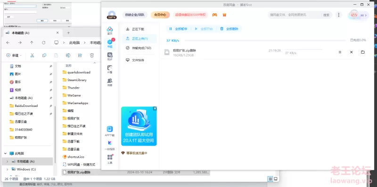Click the 极限扩张.zip file progress bar
The image size is (377, 187).
pos(303,49)
